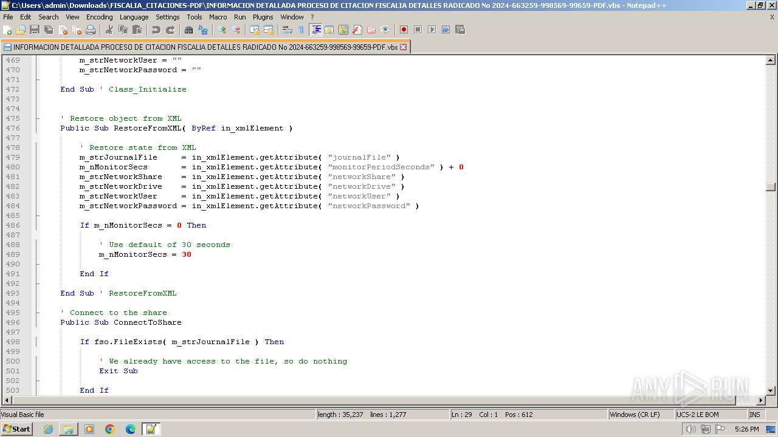Click the horizontal scrollbar right arrow
Viewport: 778px width, 437px height.
pos(760,401)
